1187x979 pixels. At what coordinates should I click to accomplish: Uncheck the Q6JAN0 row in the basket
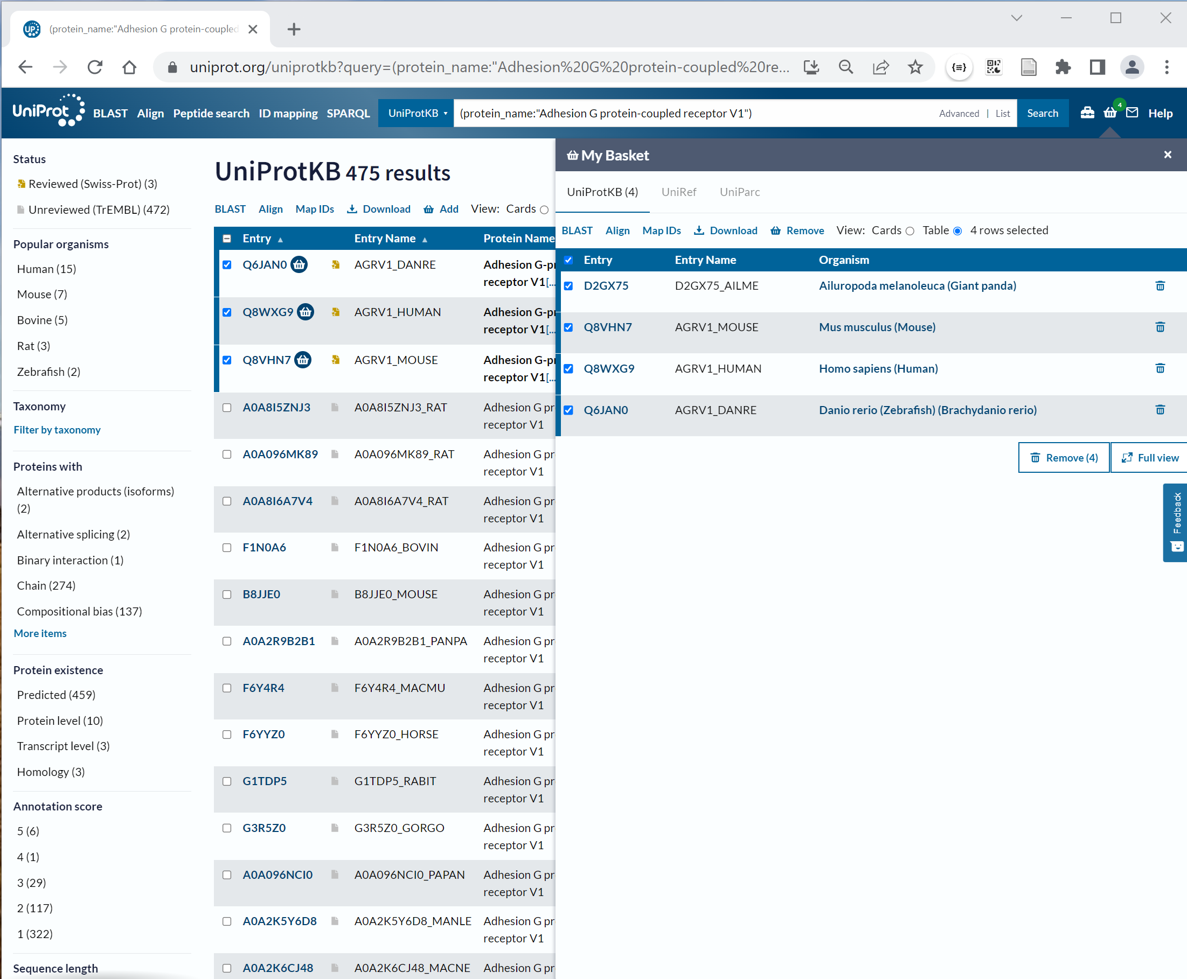coord(568,410)
